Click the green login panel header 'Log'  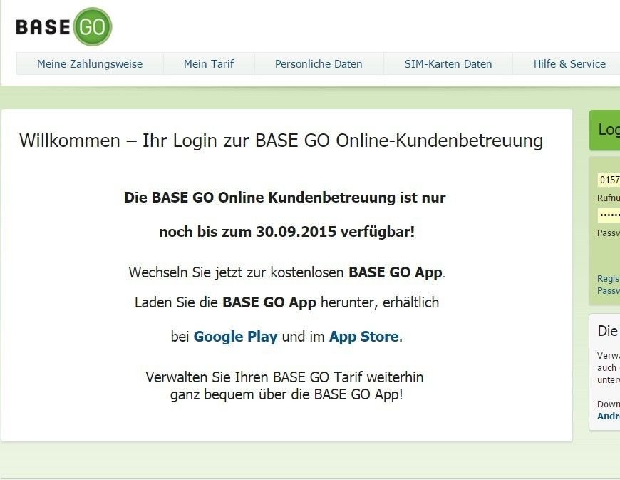604,130
